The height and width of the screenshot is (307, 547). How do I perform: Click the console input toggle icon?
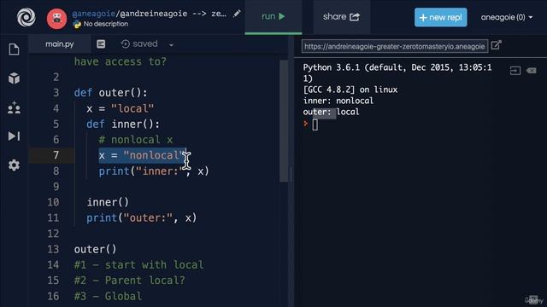click(x=515, y=71)
